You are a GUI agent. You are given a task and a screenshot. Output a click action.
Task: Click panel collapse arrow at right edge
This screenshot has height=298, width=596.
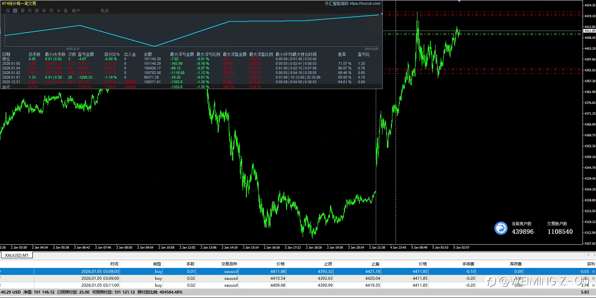coord(381,14)
